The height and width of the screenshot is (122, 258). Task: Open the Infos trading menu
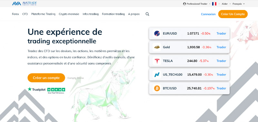[x=91, y=14]
